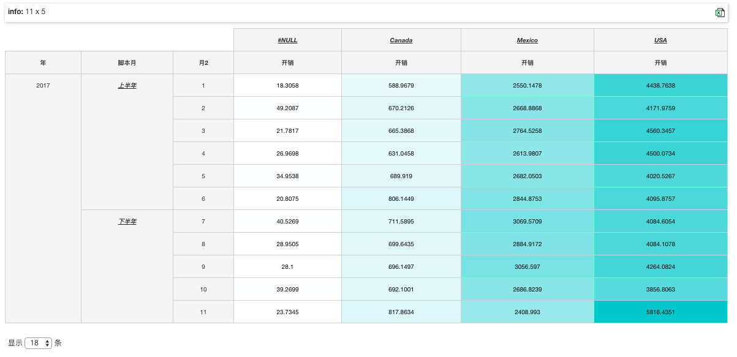737x357 pixels.
Task: Collapse the 下半年 row group
Action: [127, 222]
